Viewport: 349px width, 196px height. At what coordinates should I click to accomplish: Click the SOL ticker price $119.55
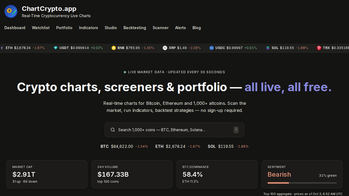[287, 48]
